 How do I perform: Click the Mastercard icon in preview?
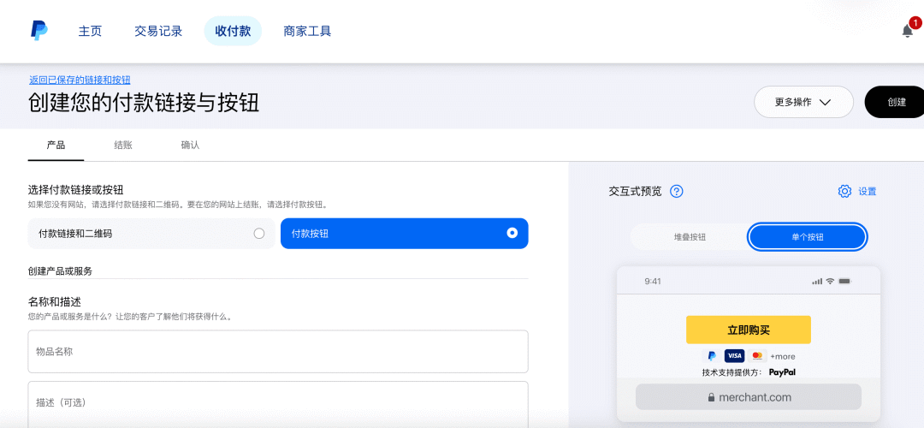click(x=757, y=356)
